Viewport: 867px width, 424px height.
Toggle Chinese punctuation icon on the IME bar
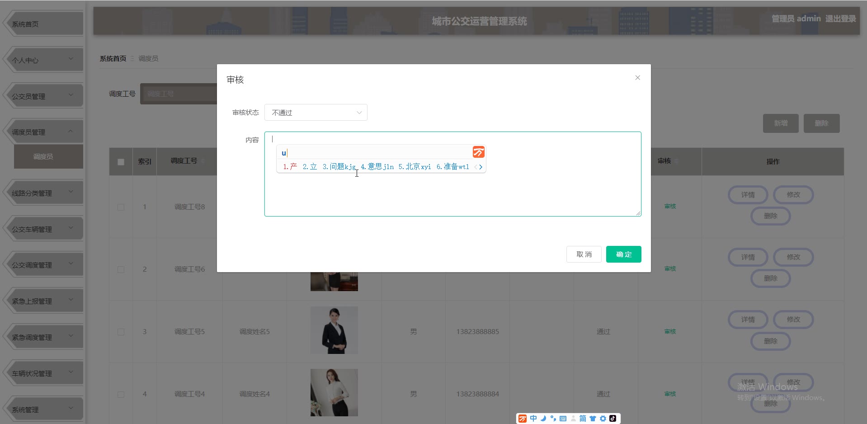pyautogui.click(x=553, y=419)
